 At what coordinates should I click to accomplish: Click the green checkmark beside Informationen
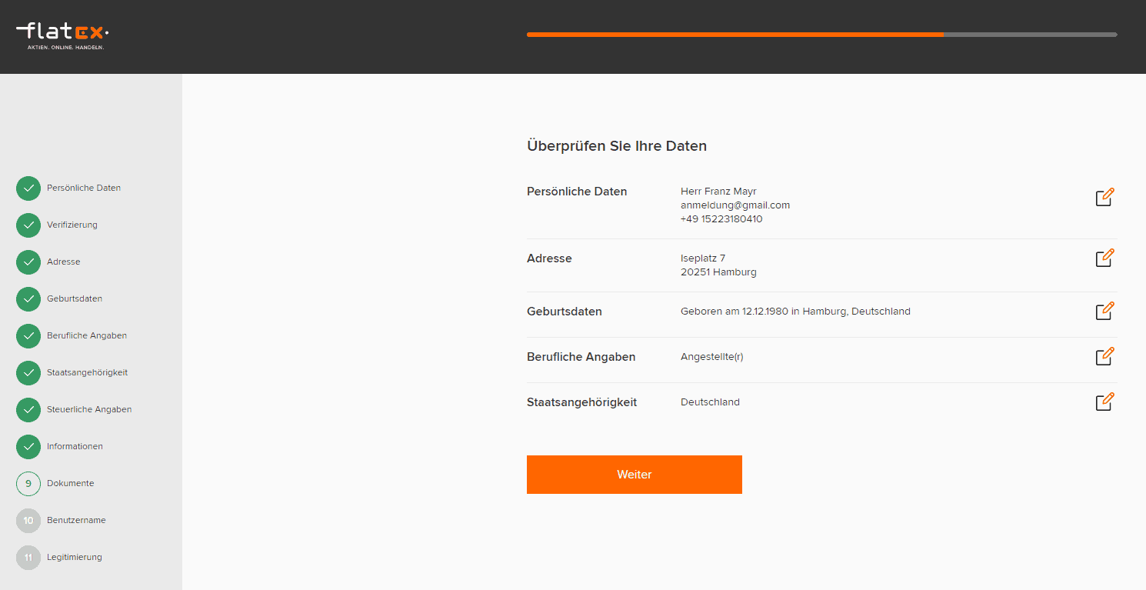tap(28, 447)
